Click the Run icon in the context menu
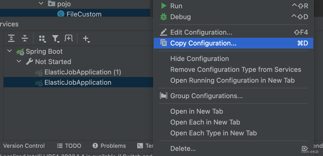Viewport: 323px width, 156px height. [163, 6]
